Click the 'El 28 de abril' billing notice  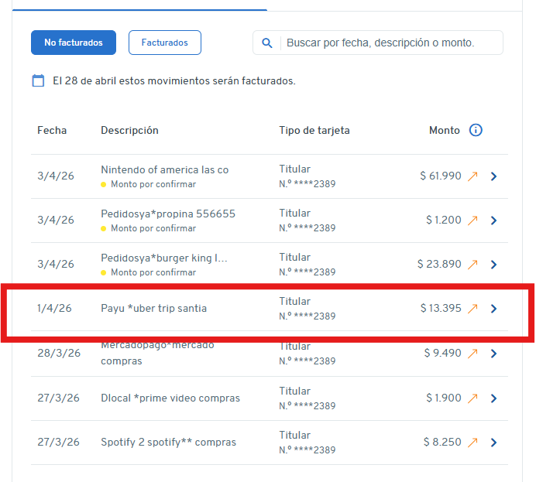174,81
